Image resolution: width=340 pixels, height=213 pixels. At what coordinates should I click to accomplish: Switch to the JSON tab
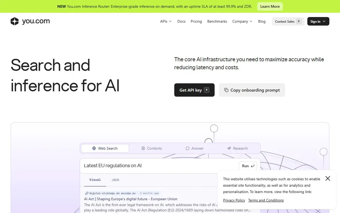115,180
